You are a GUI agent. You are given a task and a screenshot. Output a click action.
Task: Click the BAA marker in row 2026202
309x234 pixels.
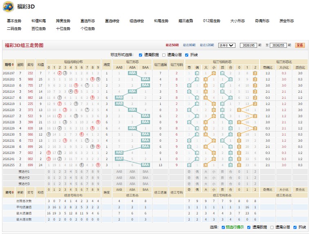[x=146, y=79]
